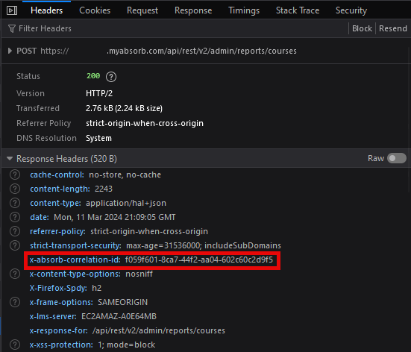Click the toggle request list pane icon
The width and height of the screenshot is (411, 352).
12,10
